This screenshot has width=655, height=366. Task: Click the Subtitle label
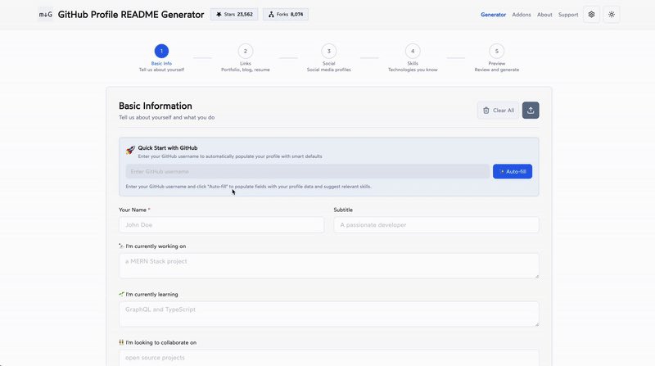click(343, 210)
